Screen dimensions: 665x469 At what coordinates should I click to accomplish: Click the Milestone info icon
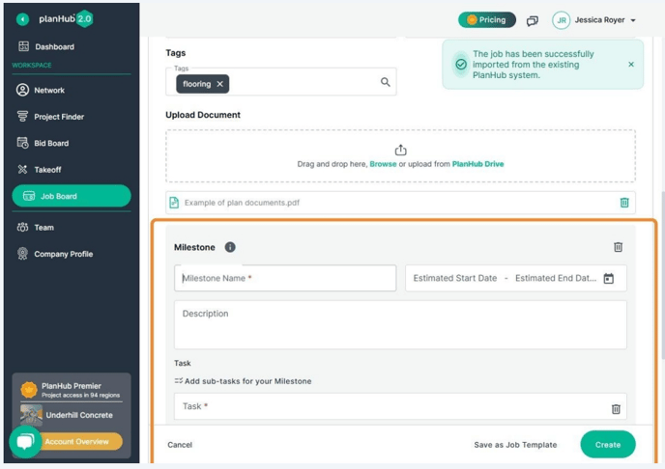coord(230,247)
